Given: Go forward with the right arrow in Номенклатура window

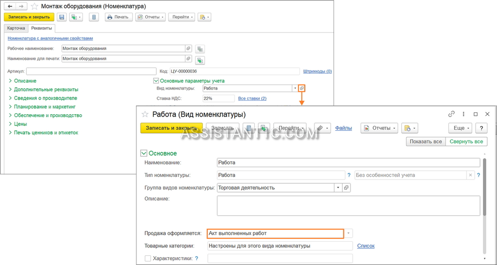Looking at the screenshot, I should (21, 6).
